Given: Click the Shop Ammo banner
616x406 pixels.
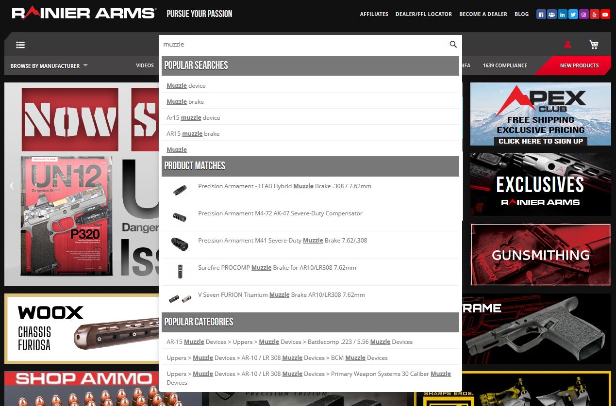Looking at the screenshot, I should point(83,389).
